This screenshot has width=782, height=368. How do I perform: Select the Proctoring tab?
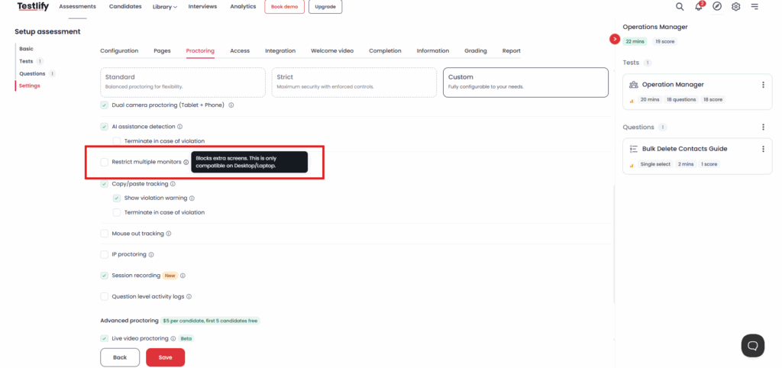[200, 51]
